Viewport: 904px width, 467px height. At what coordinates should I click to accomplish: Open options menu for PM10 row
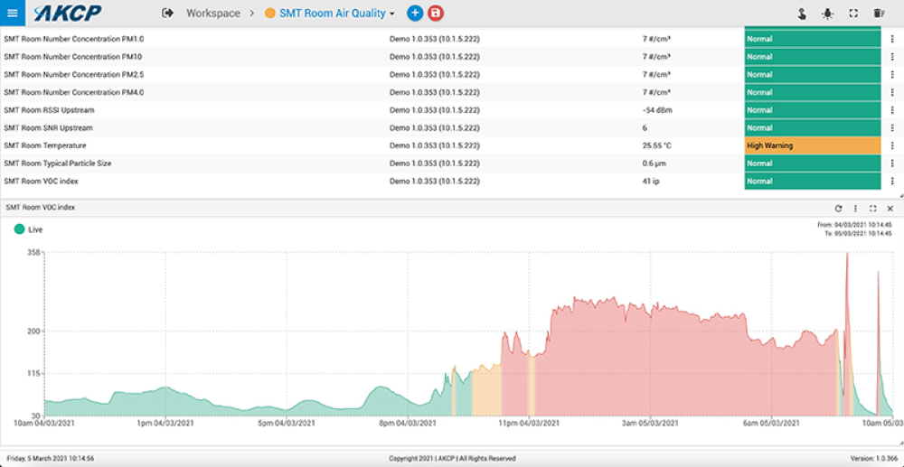click(x=892, y=57)
